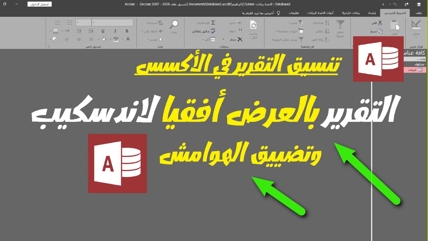
Task: Click the نسخ (Copy) icon
Action: click(x=380, y=31)
